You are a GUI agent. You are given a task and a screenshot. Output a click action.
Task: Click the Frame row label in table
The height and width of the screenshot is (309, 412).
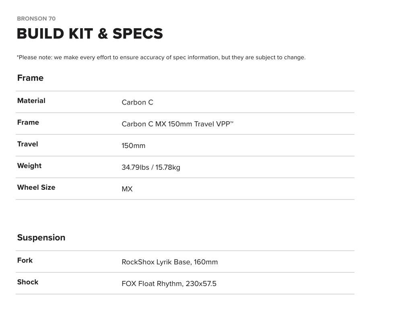(x=28, y=122)
